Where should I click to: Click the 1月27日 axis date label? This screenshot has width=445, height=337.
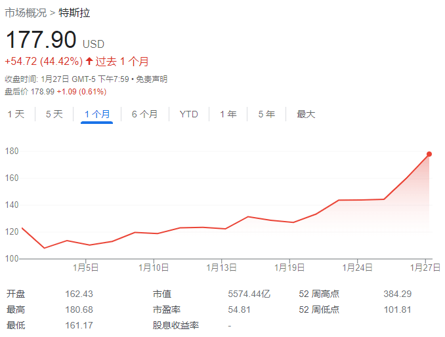coord(425,268)
